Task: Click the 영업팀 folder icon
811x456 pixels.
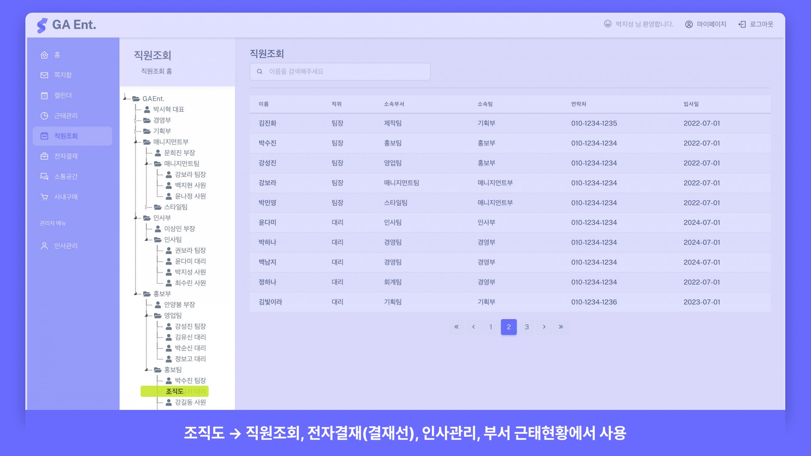Action: pos(158,315)
